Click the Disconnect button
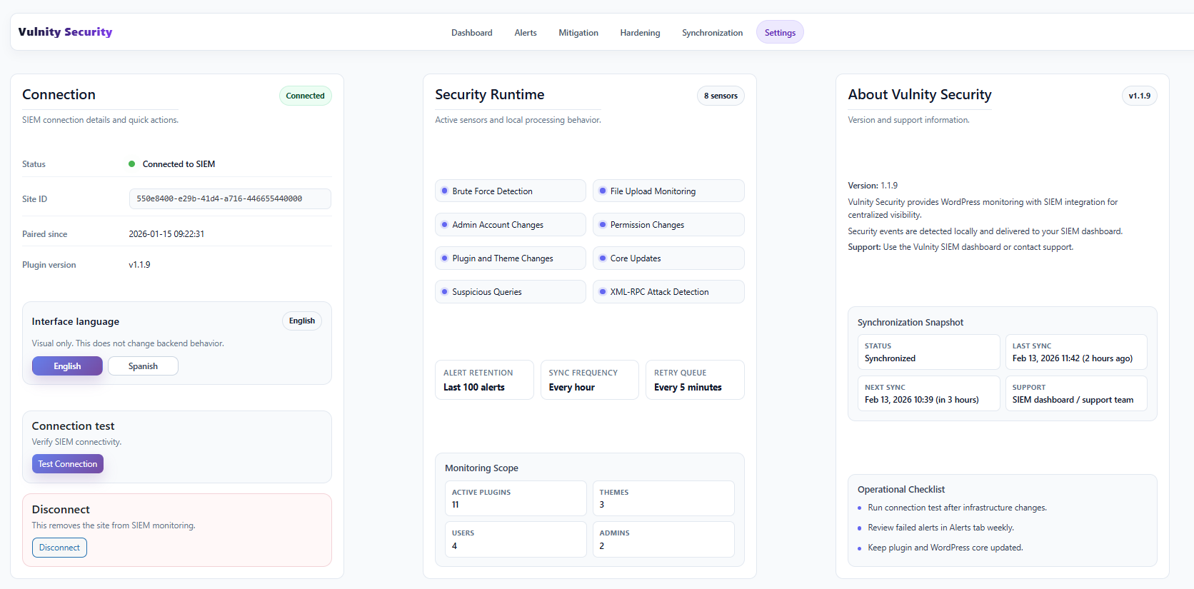Viewport: 1194px width, 589px height. [59, 548]
